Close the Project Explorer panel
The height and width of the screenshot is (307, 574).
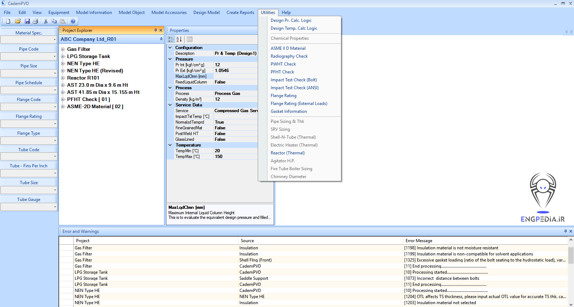coord(161,30)
